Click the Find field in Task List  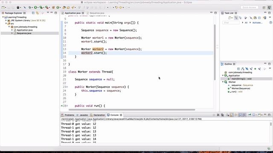(x=231, y=23)
